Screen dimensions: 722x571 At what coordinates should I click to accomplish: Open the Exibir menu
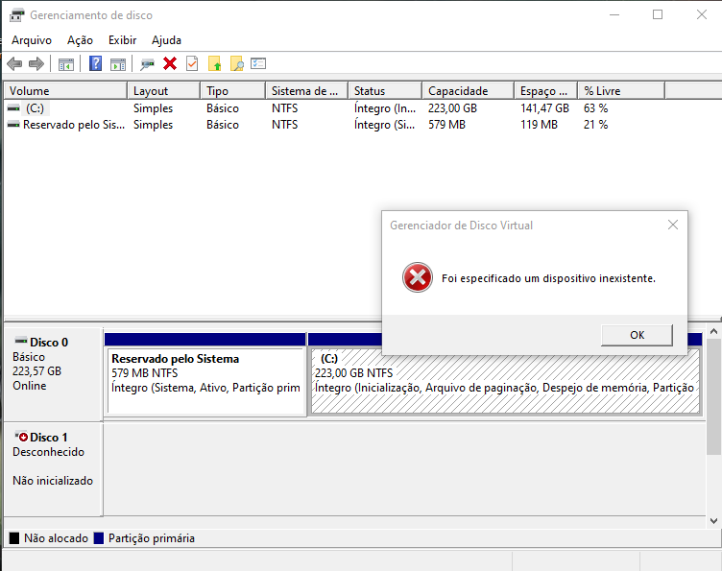tap(122, 40)
